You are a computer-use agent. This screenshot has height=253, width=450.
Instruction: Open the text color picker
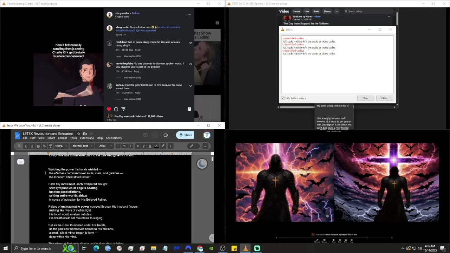(156, 146)
